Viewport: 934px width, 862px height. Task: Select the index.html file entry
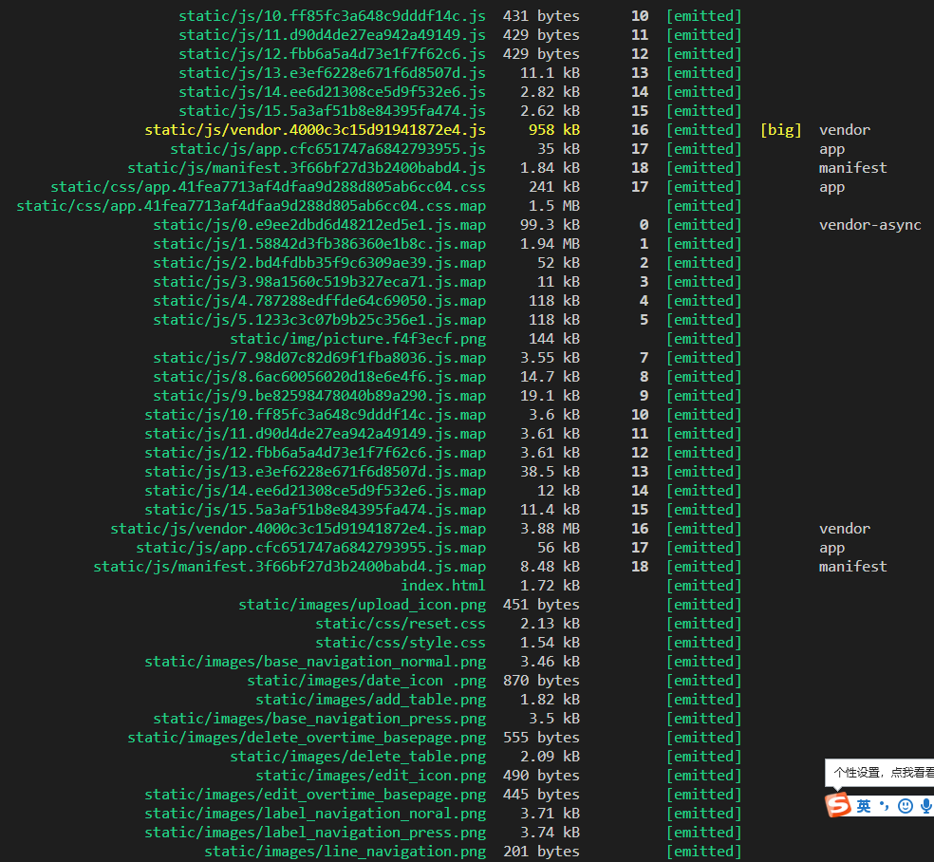(x=443, y=586)
